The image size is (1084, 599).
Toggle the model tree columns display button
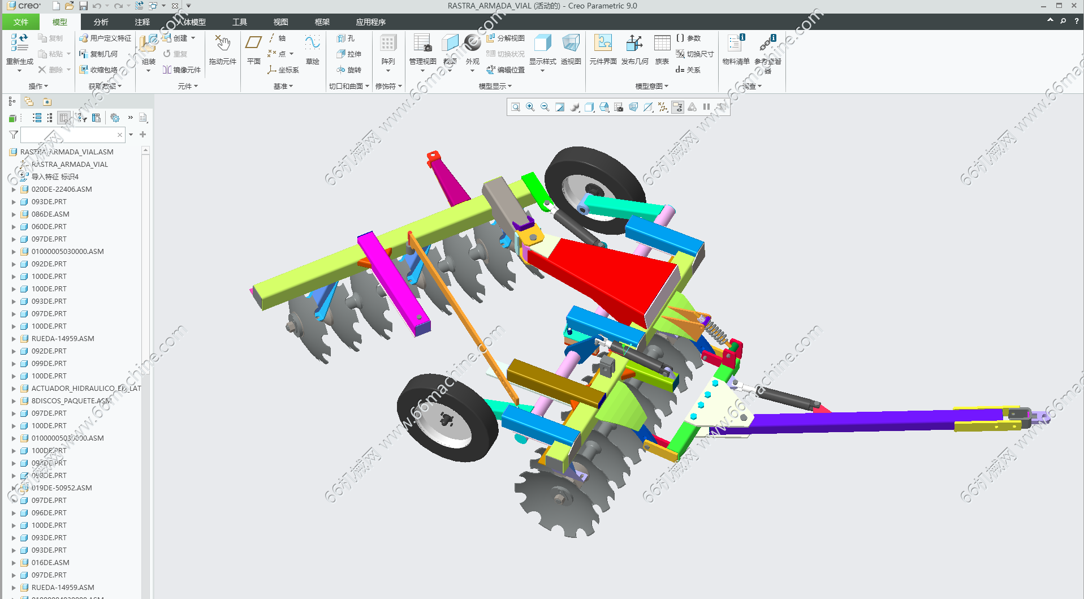(x=63, y=118)
